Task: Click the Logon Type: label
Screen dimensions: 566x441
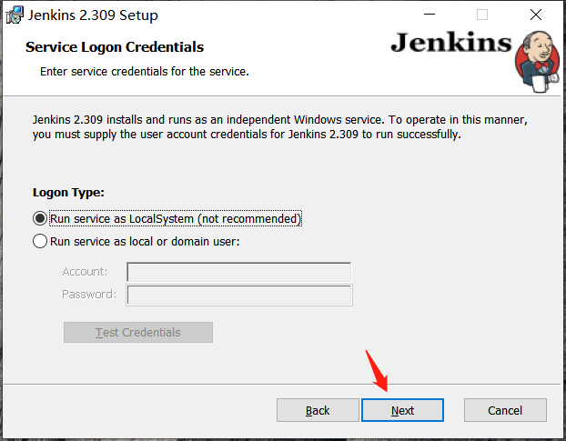Action: [68, 193]
